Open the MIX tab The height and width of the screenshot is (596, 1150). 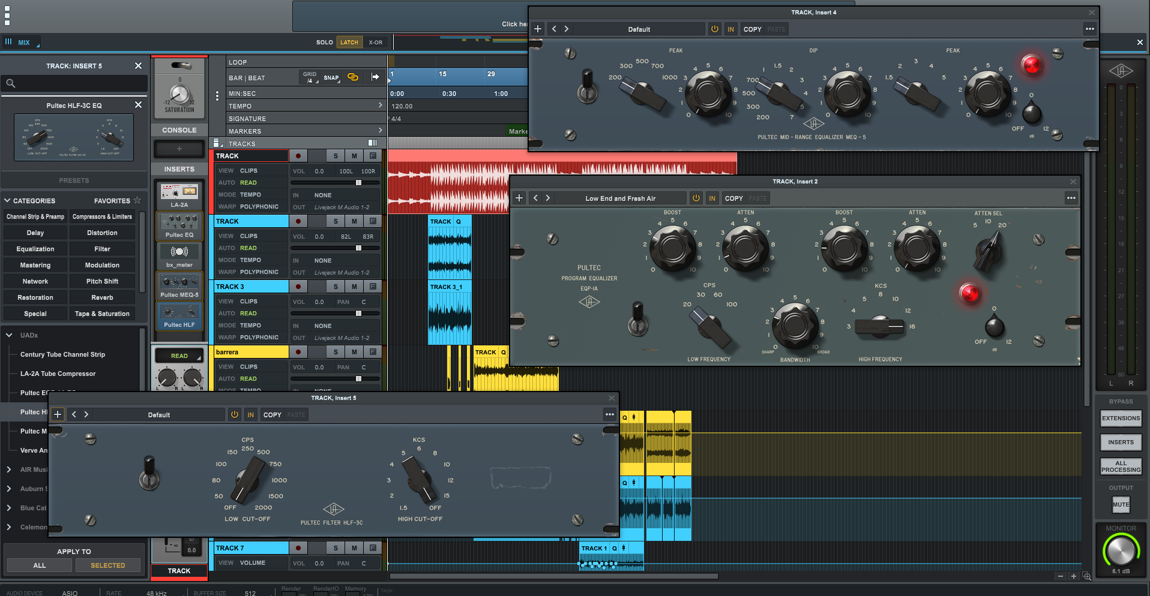pyautogui.click(x=23, y=43)
